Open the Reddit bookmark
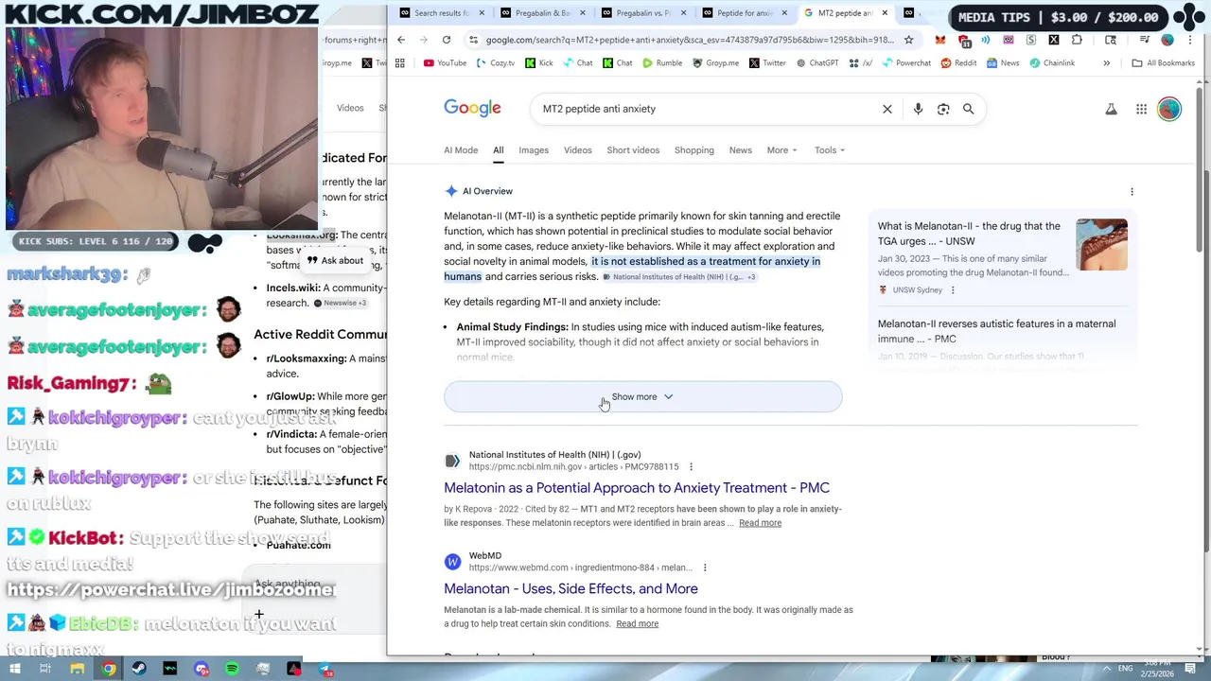The width and height of the screenshot is (1211, 681). click(x=958, y=63)
